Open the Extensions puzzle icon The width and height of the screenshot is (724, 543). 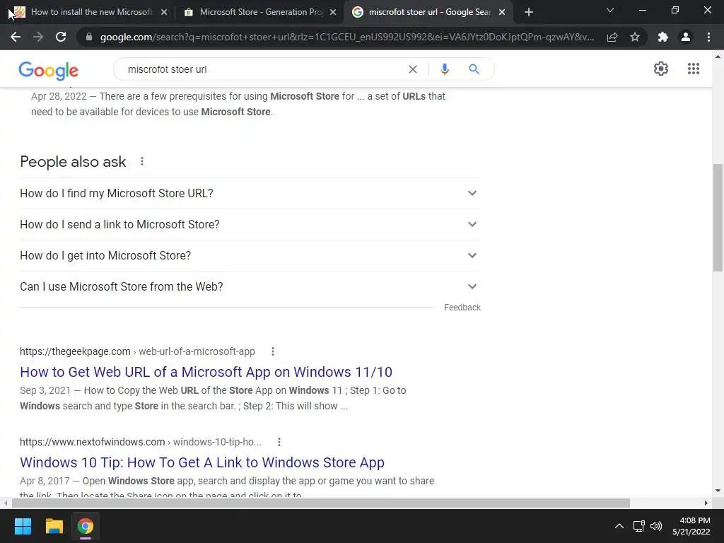[663, 37]
